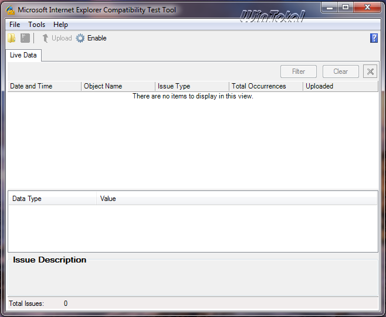This screenshot has height=317, width=386.
Task: Click the Upload arrow button
Action: [x=57, y=38]
